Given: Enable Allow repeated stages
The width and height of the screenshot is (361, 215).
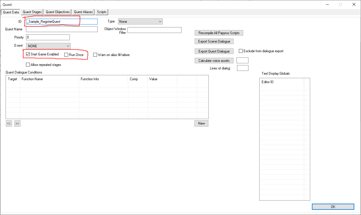Looking at the screenshot, I should point(28,65).
